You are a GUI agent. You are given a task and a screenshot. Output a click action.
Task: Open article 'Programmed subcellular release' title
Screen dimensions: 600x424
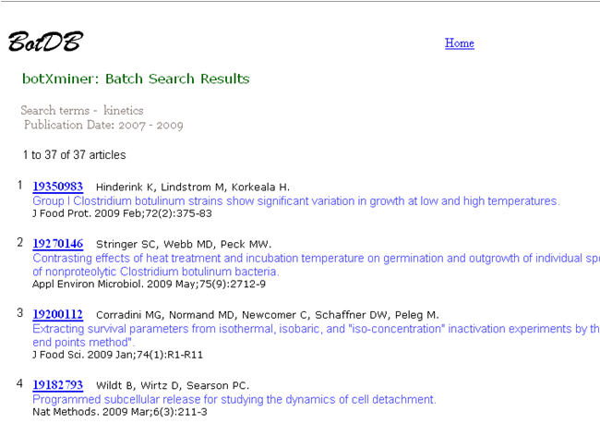234,399
